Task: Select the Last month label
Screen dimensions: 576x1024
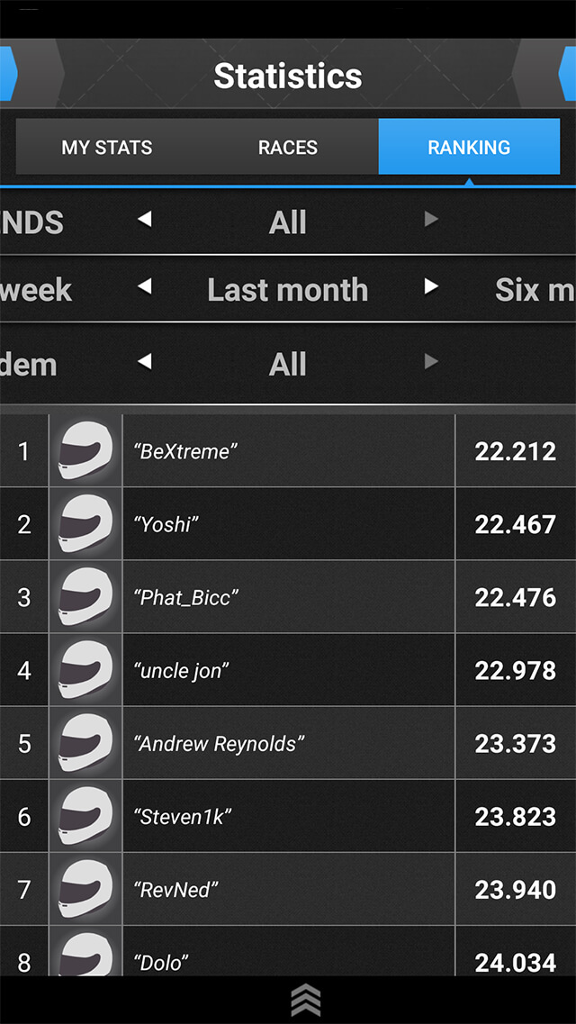Action: [287, 289]
